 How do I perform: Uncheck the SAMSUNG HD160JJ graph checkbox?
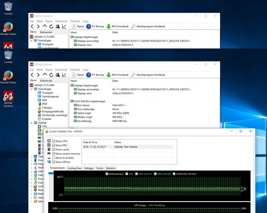pos(174,174)
